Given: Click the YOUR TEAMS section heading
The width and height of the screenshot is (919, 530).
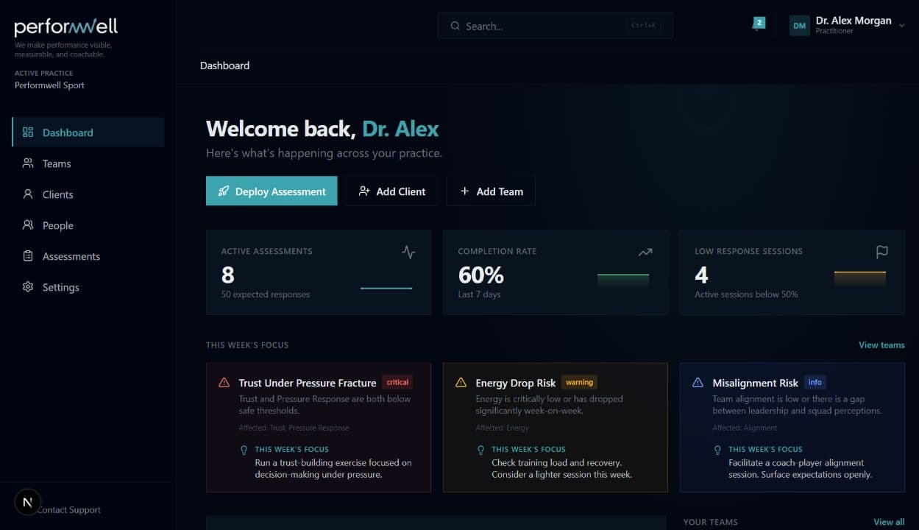Looking at the screenshot, I should click(710, 522).
